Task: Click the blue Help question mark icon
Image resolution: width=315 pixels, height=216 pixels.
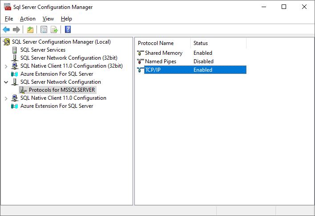Action: click(68, 29)
